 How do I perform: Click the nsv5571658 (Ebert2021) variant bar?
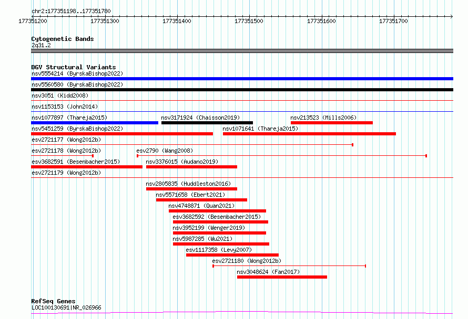pos(201,200)
